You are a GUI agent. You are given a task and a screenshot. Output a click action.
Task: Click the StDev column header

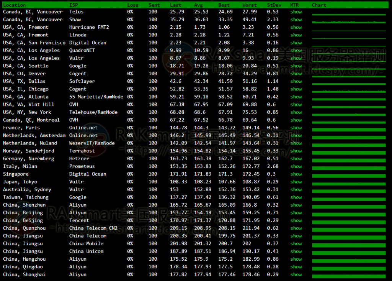pos(274,5)
